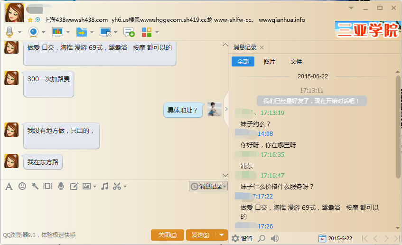Click the sender avatar beside 我在东方路
The height and width of the screenshot is (245, 402).
(11, 161)
